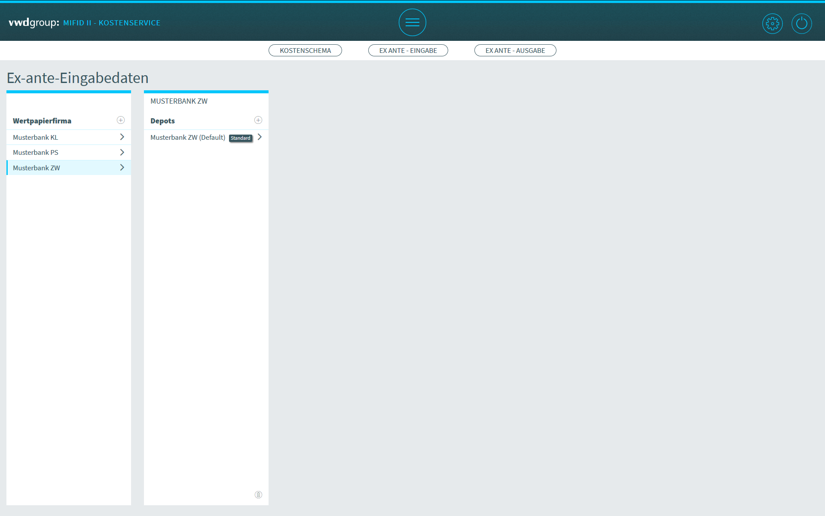Image resolution: width=825 pixels, height=516 pixels.
Task: Open the hamburger menu in the header
Action: (x=412, y=22)
